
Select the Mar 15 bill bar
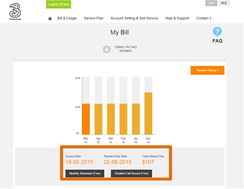pos(111,119)
